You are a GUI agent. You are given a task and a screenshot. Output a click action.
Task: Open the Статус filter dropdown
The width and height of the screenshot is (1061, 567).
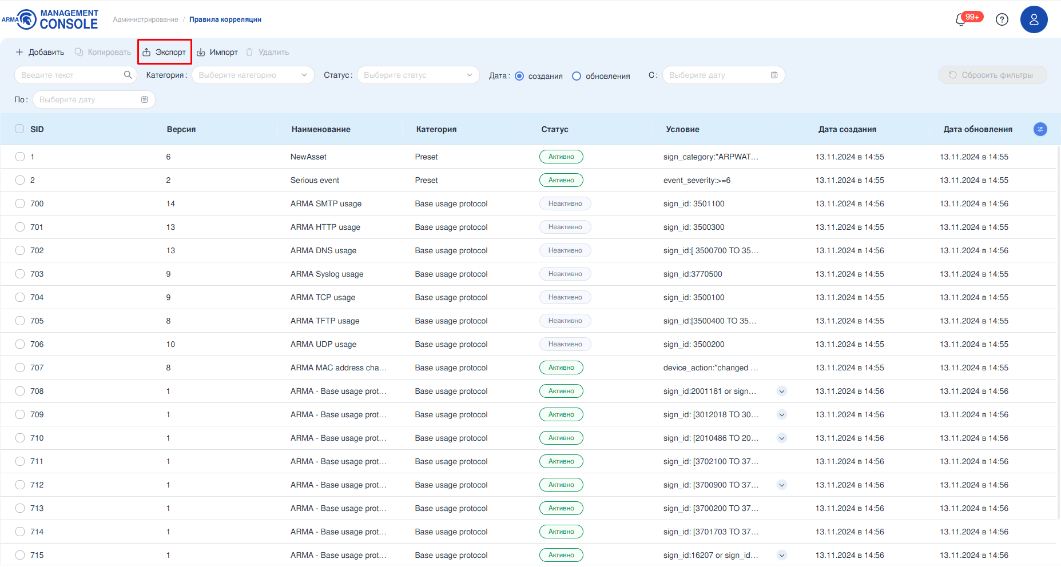click(x=418, y=75)
